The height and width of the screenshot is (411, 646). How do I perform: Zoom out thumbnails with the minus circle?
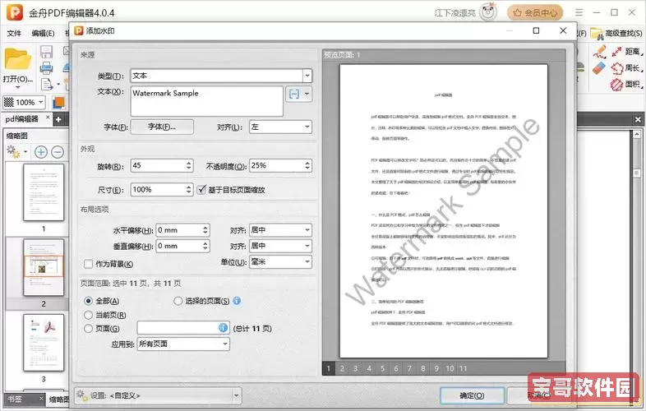coord(58,152)
